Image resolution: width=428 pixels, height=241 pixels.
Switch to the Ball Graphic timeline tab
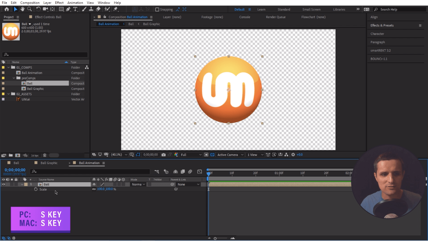coord(49,163)
